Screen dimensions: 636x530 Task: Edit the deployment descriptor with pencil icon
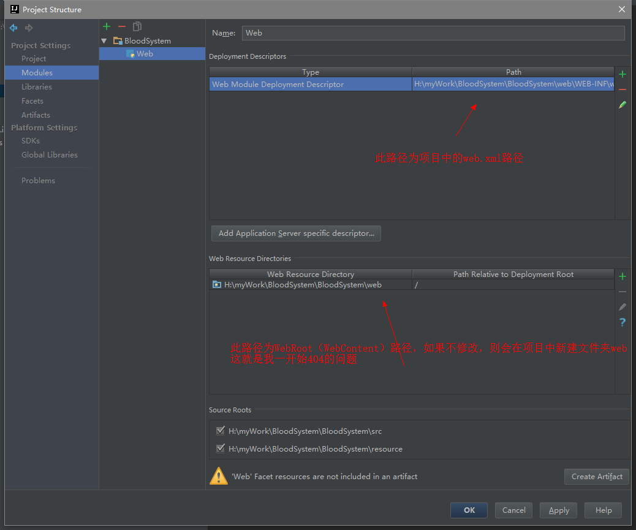(x=623, y=105)
